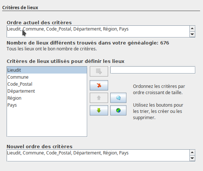
Task: Click inside the 'Nouvel ordre des critères' text area
Action: point(98,156)
